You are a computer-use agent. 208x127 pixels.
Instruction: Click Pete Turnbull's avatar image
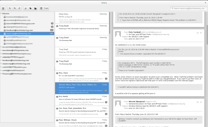(x=118, y=34)
